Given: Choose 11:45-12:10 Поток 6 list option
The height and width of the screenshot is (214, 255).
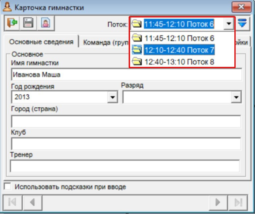Looking at the screenshot, I should (179, 38).
